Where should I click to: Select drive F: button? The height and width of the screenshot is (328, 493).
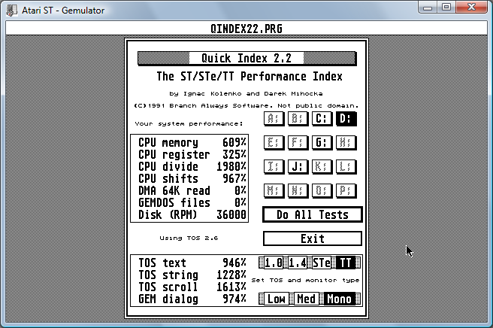(x=298, y=143)
